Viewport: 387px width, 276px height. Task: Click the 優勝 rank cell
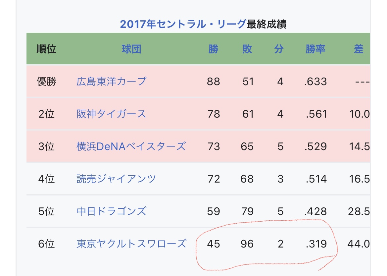pos(46,82)
